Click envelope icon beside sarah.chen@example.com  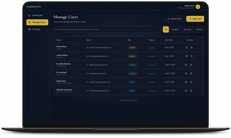(x=87, y=82)
